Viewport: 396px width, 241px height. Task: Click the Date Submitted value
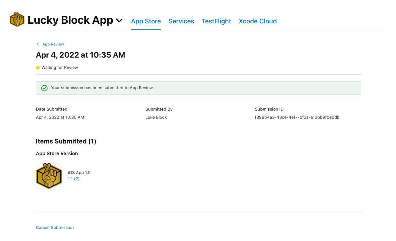[x=60, y=117]
